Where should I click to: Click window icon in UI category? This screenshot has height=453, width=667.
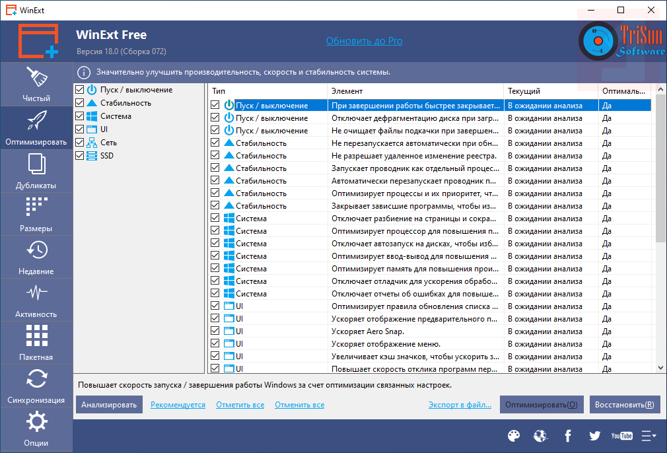91,129
